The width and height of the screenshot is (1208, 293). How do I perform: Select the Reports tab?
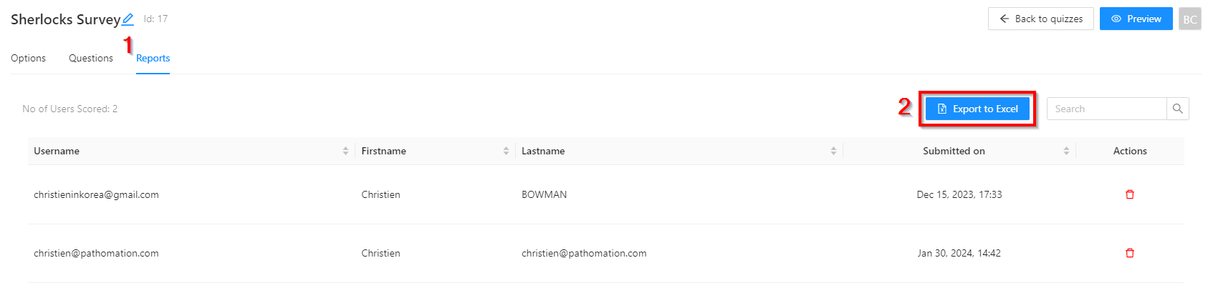click(x=153, y=59)
